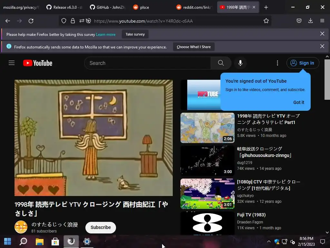Open Windows Security tray icon
Image resolution: width=330 pixels, height=248 pixels.
(x=277, y=242)
